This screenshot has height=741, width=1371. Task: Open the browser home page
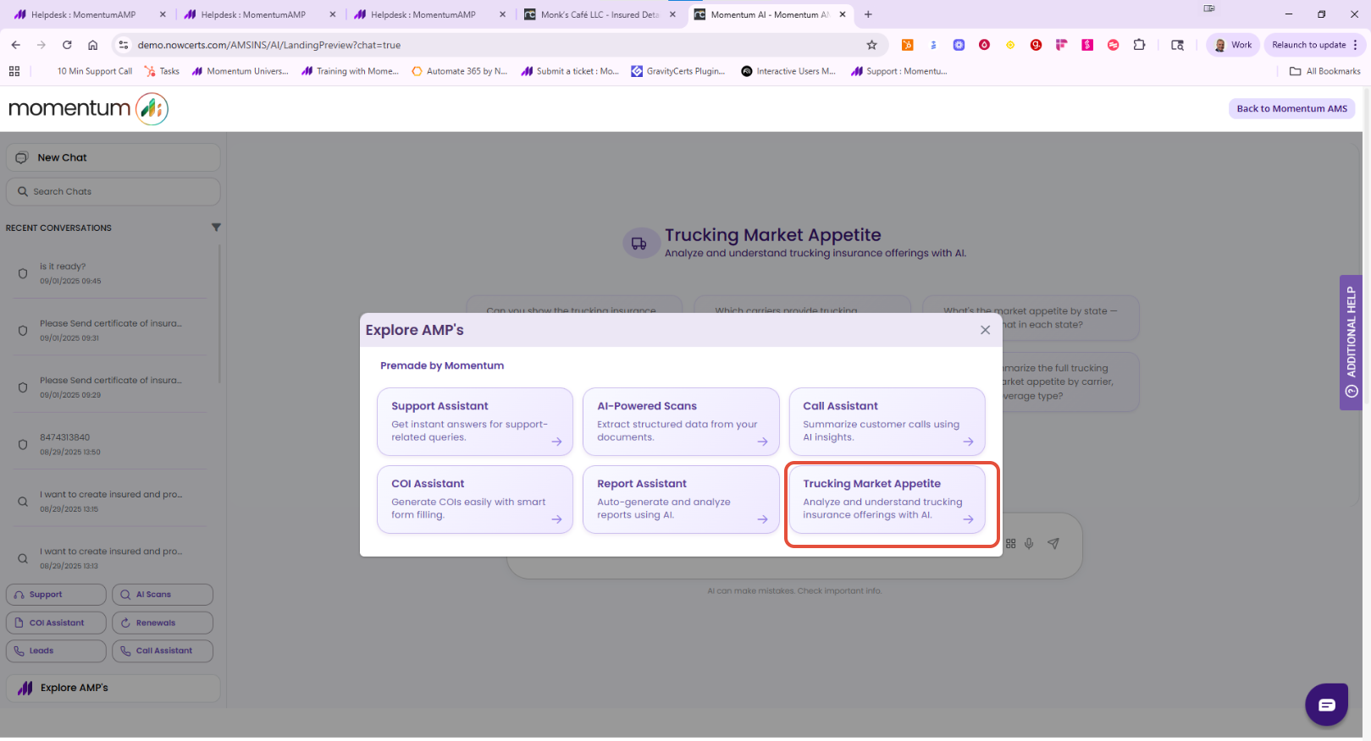point(92,45)
